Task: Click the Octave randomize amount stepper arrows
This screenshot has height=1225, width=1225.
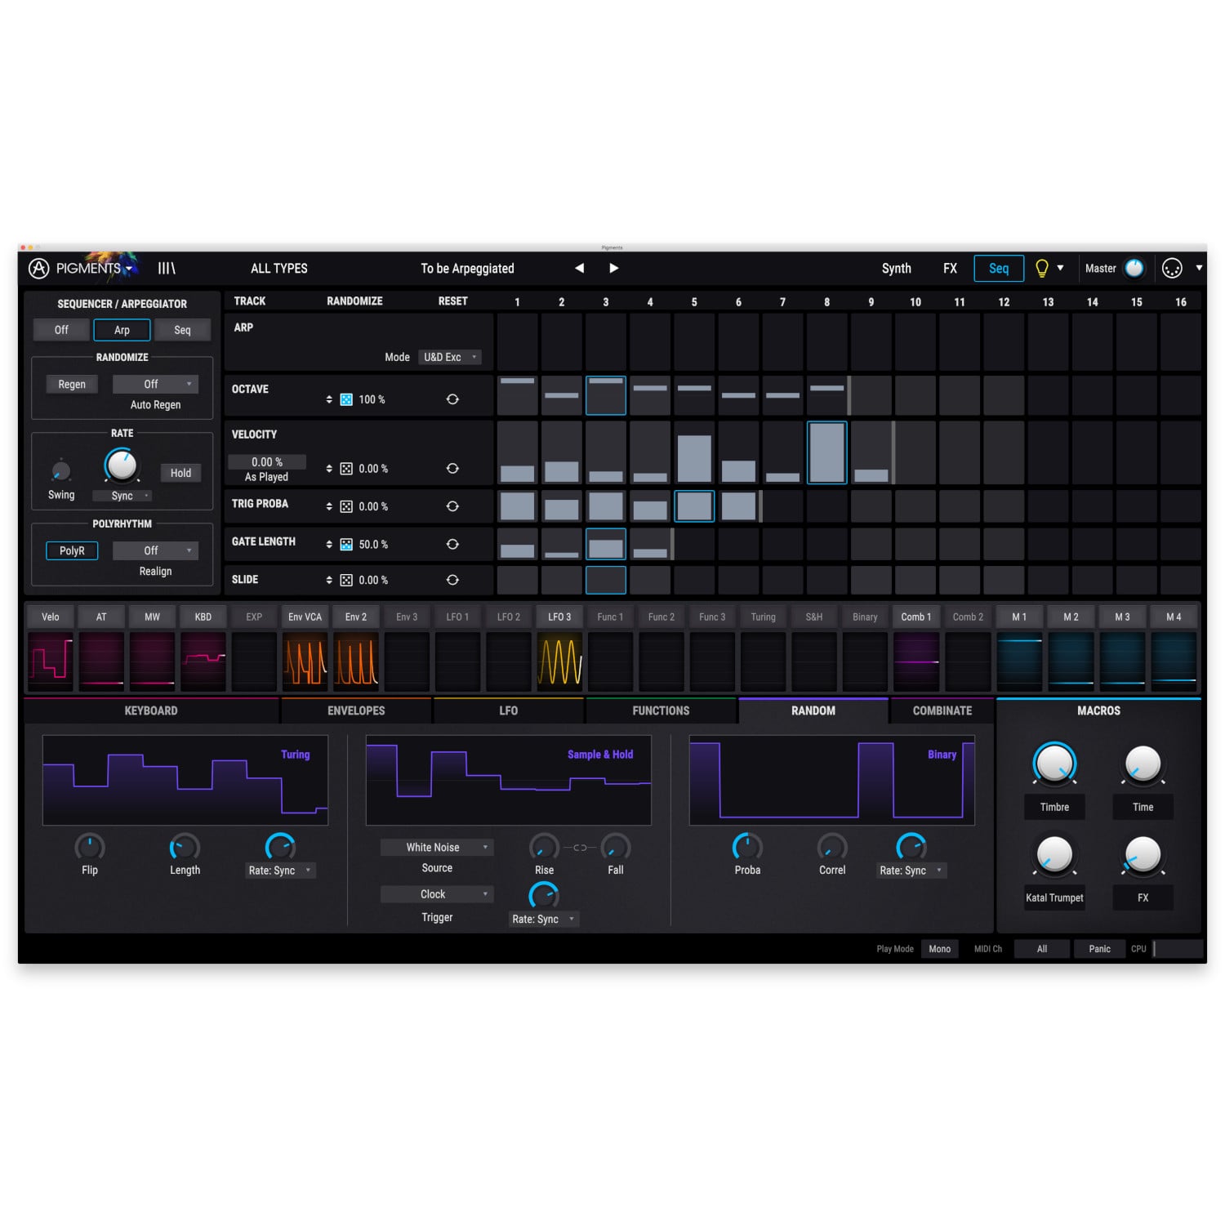Action: 329,399
